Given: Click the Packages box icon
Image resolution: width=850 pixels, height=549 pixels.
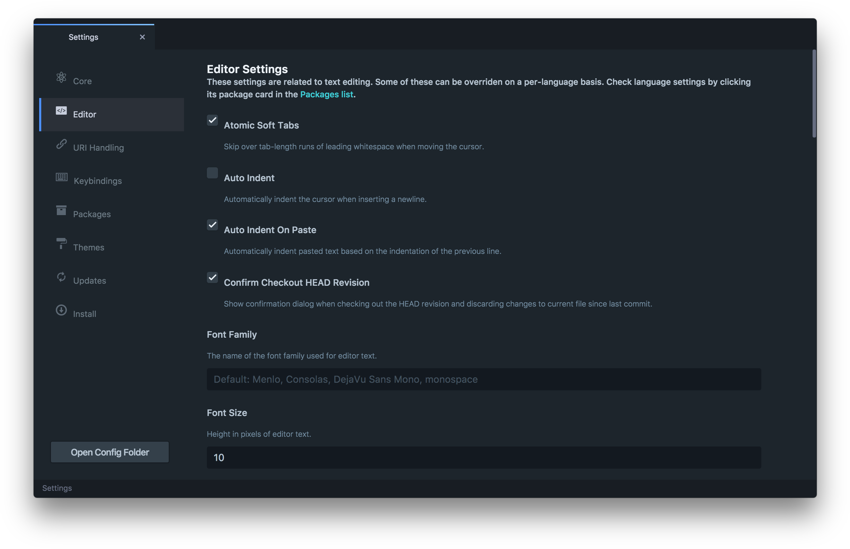Looking at the screenshot, I should pyautogui.click(x=61, y=210).
